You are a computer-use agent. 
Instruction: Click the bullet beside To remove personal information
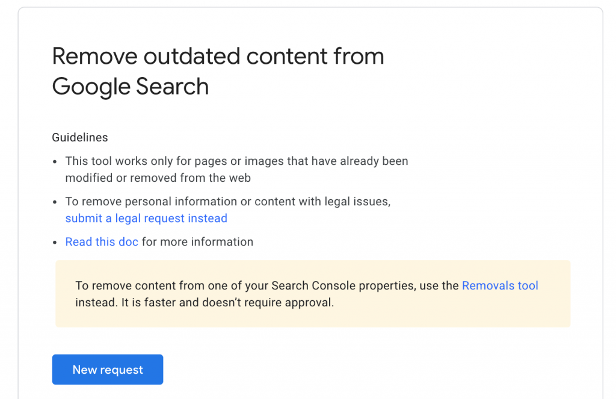pyautogui.click(x=55, y=202)
